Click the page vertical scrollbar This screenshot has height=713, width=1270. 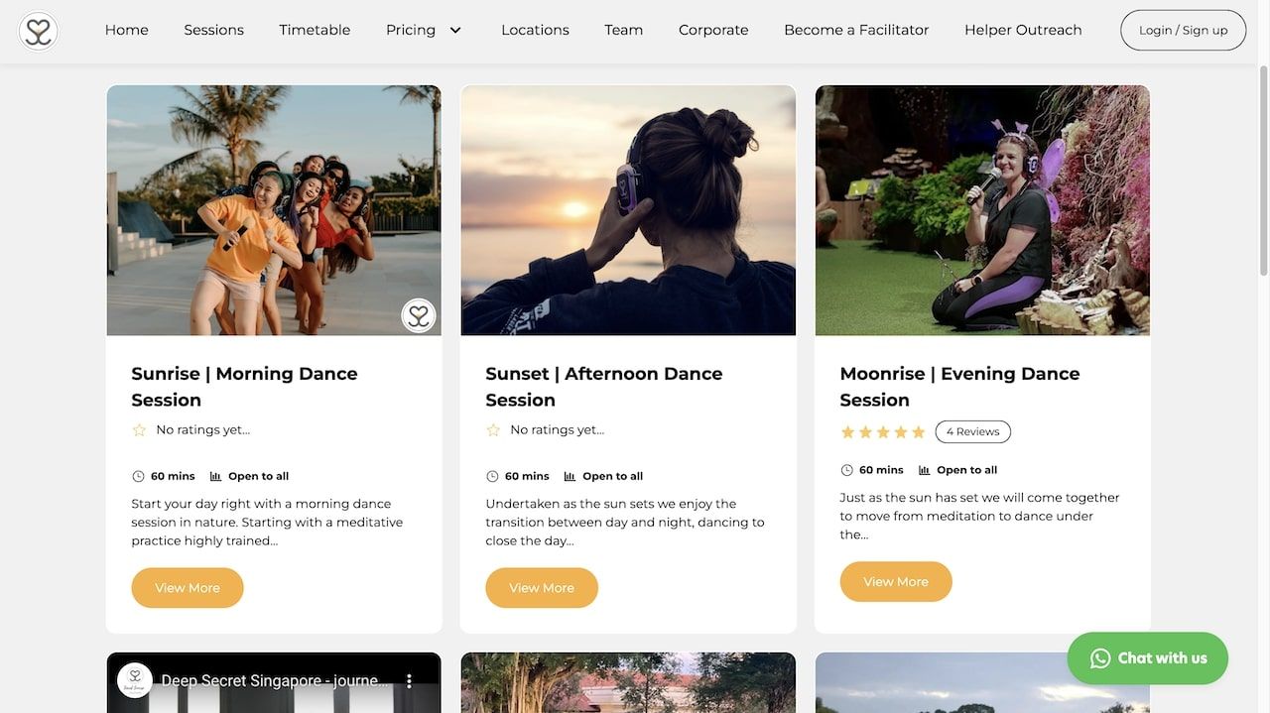point(1263,169)
